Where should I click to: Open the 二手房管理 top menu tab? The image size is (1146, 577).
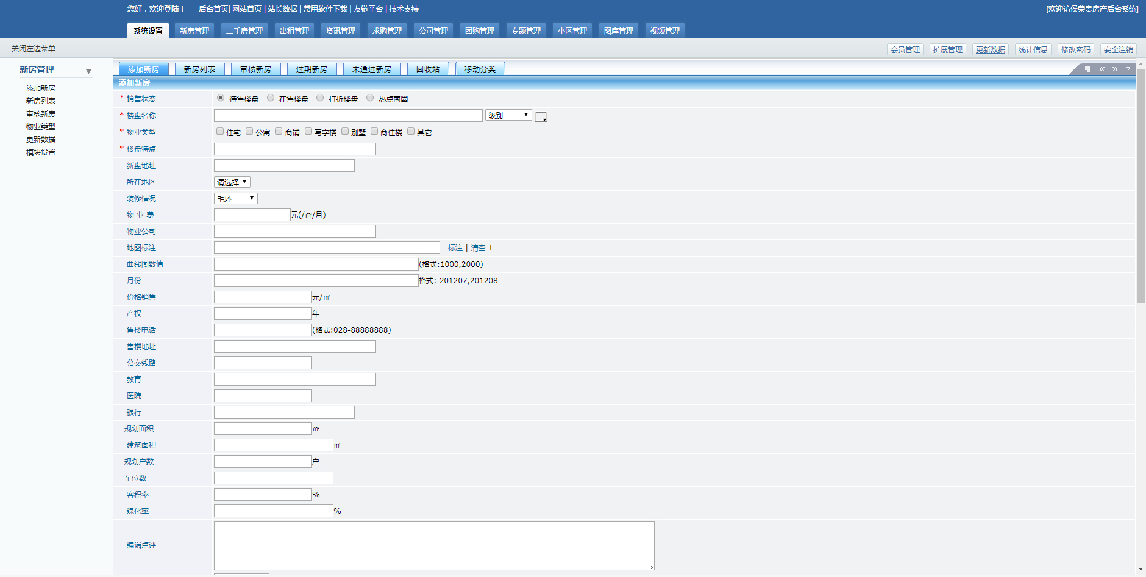pyautogui.click(x=244, y=31)
